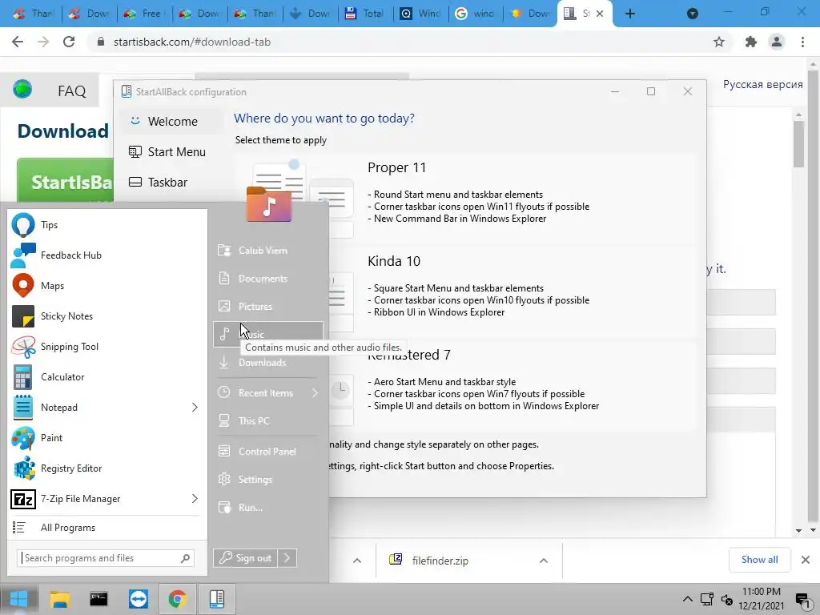Open Settings from Start menu
The height and width of the screenshot is (615, 820).
click(x=268, y=480)
